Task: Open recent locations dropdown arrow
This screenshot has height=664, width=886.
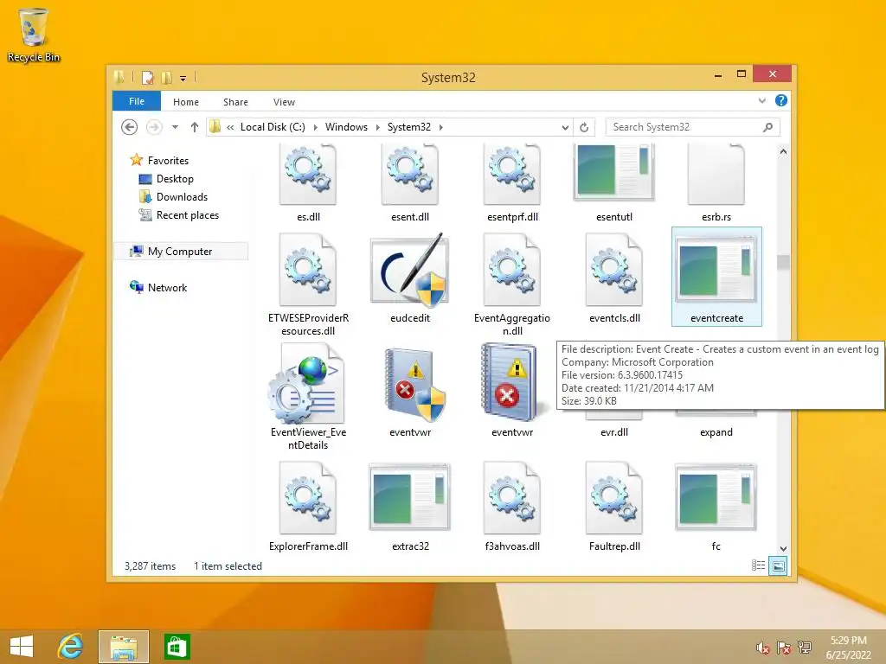Action: pyautogui.click(x=175, y=127)
